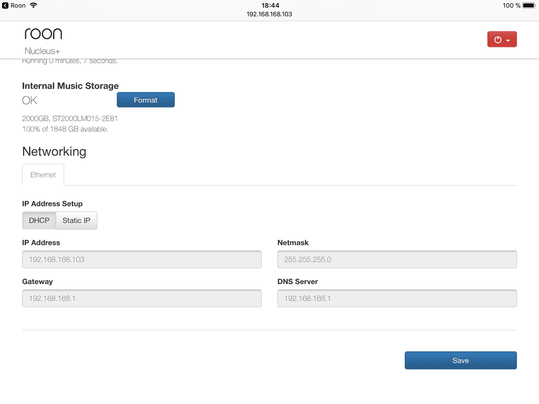Click the Networking section heading
This screenshot has height=404, width=539.
54,151
